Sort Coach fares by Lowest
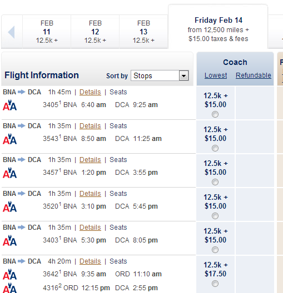The height and width of the screenshot is (293, 283). [216, 75]
